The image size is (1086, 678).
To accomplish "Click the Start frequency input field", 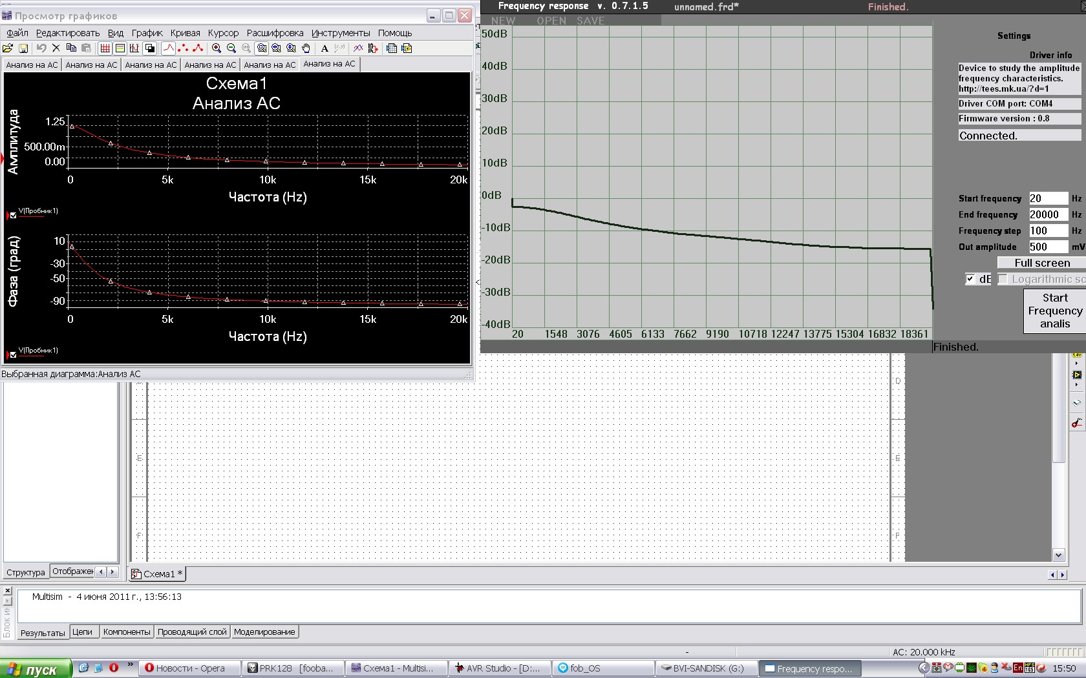I will pyautogui.click(x=1047, y=198).
